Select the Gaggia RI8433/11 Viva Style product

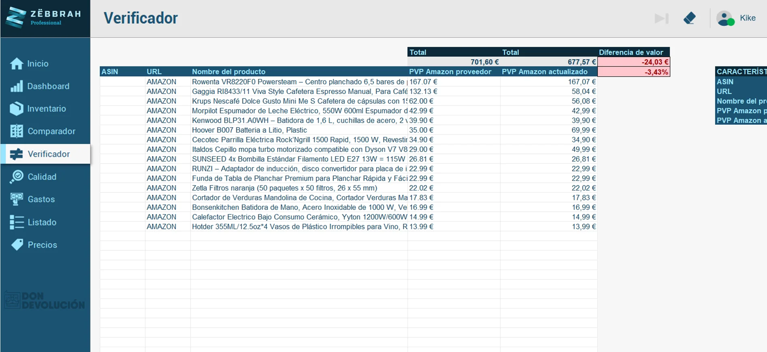click(299, 92)
